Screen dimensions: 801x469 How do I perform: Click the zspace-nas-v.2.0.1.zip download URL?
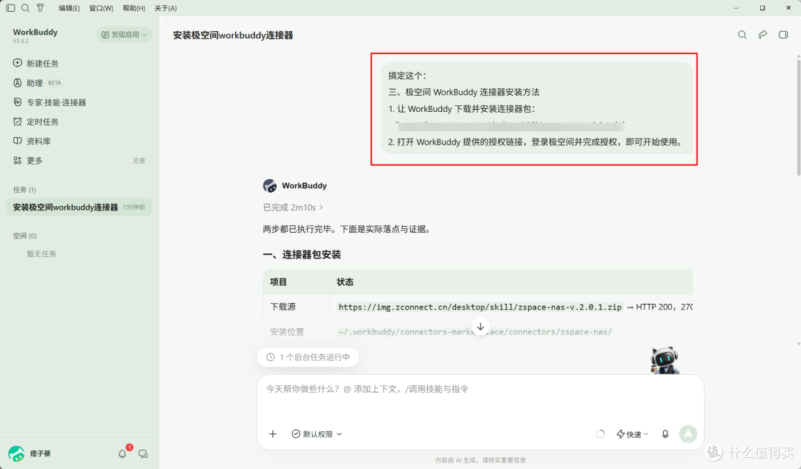[480, 307]
